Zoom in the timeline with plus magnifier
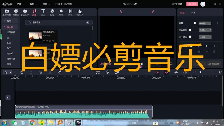 click(221, 72)
